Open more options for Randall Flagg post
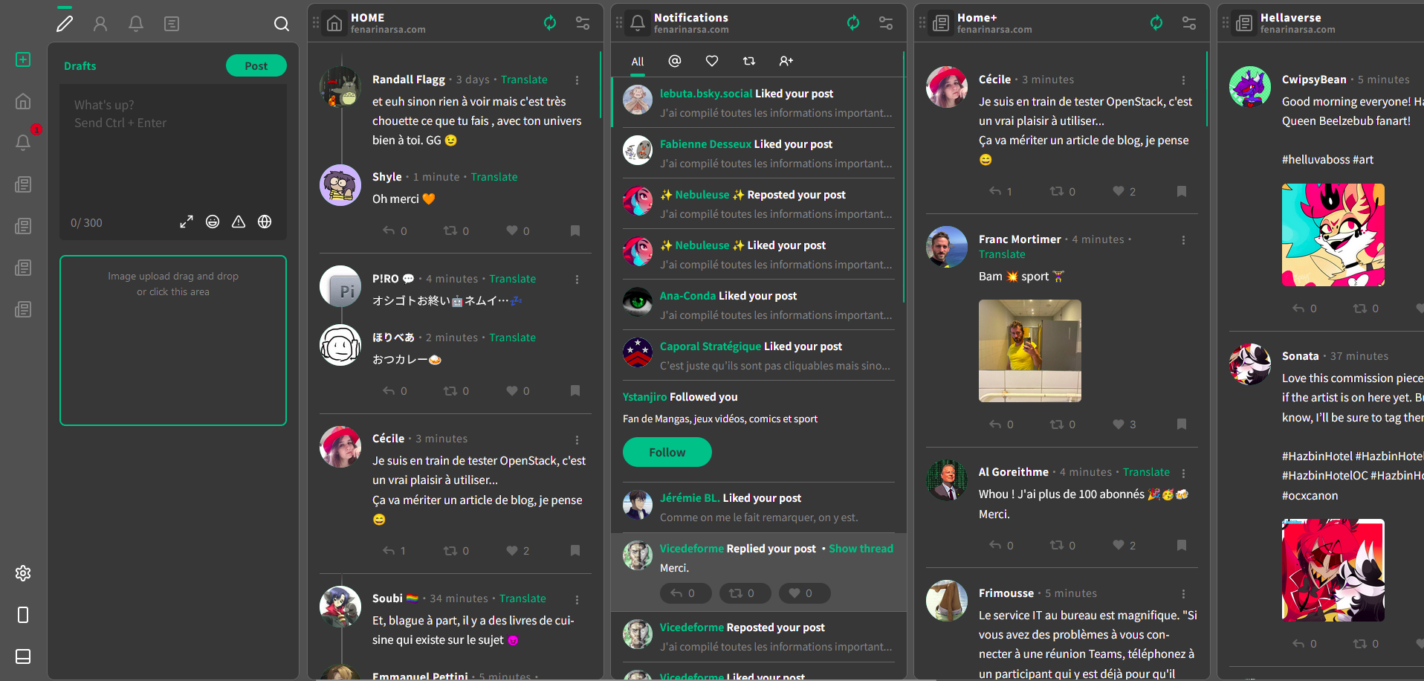 pos(577,80)
